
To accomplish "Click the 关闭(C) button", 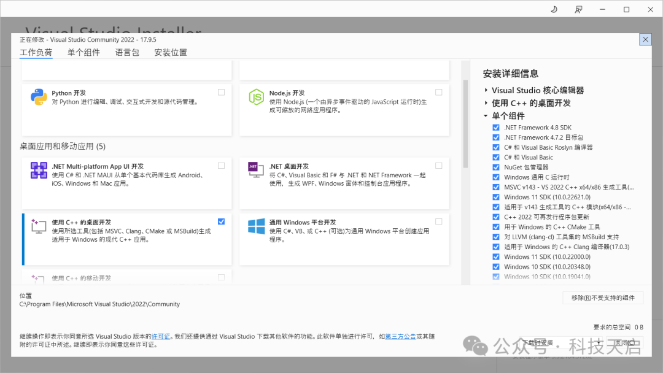I will pyautogui.click(x=625, y=342).
